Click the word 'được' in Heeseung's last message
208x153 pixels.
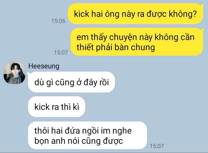click(x=113, y=141)
